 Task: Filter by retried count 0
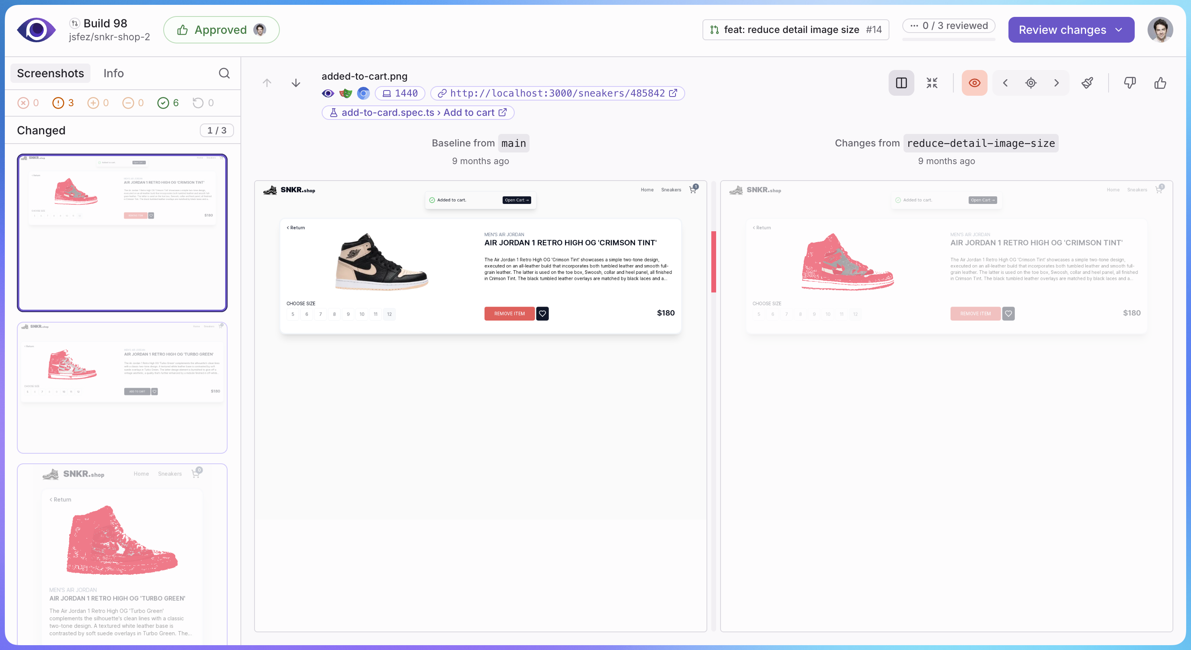point(203,103)
